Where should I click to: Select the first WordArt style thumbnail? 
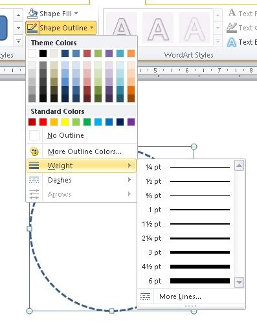122,28
